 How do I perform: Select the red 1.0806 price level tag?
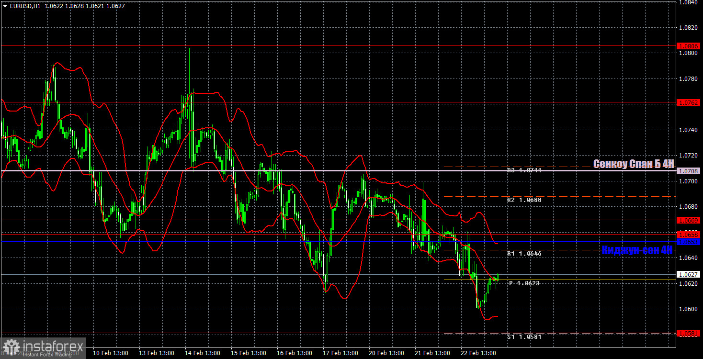coord(689,46)
